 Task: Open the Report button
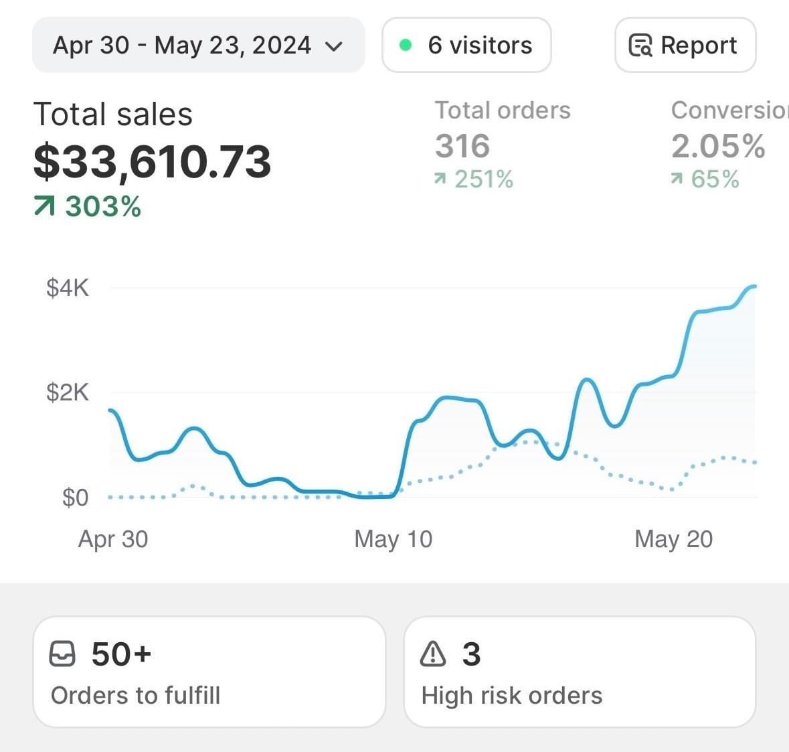pos(685,46)
